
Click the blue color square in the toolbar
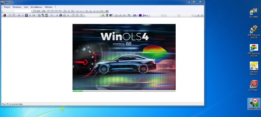(140, 15)
